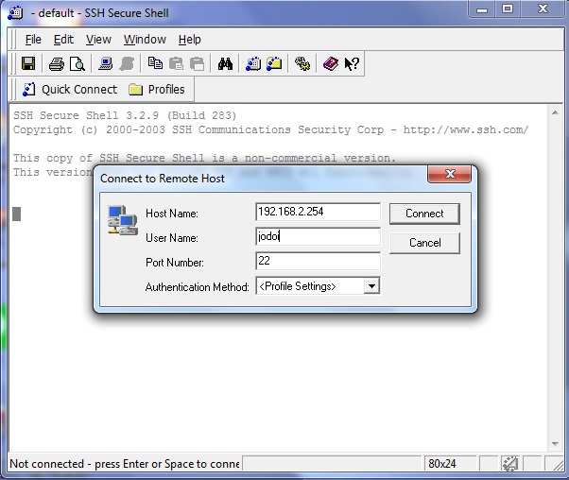569x480 pixels.
Task: Open the File menu
Action: tap(33, 39)
